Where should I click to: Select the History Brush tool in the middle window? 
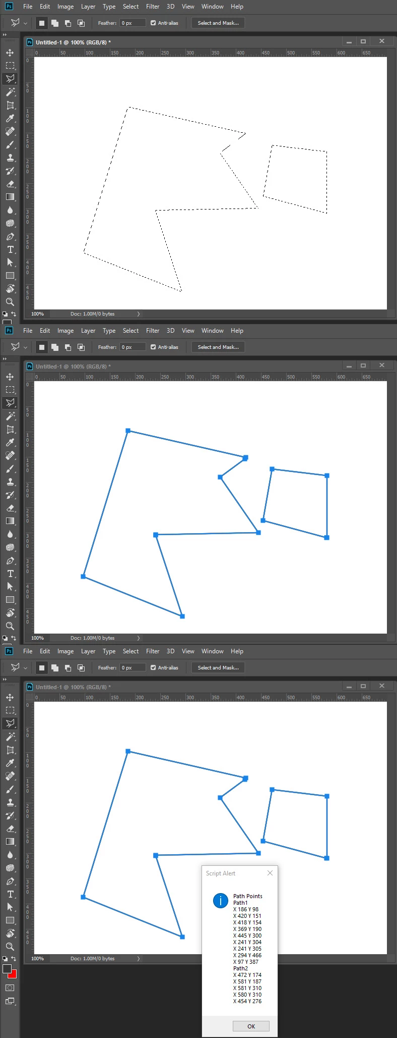[x=10, y=495]
